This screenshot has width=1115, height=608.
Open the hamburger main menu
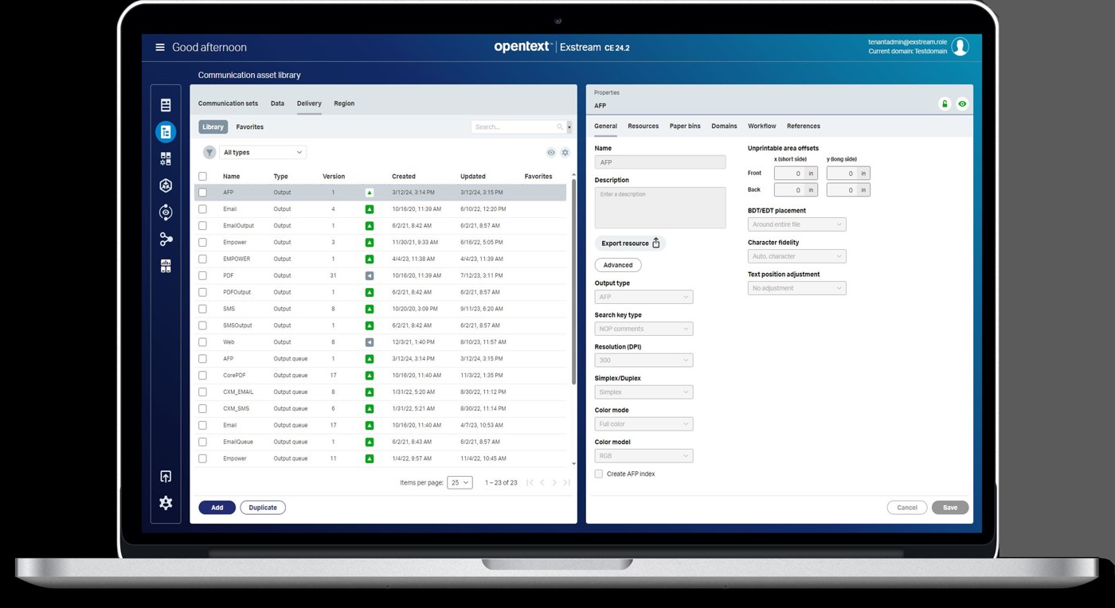[160, 47]
